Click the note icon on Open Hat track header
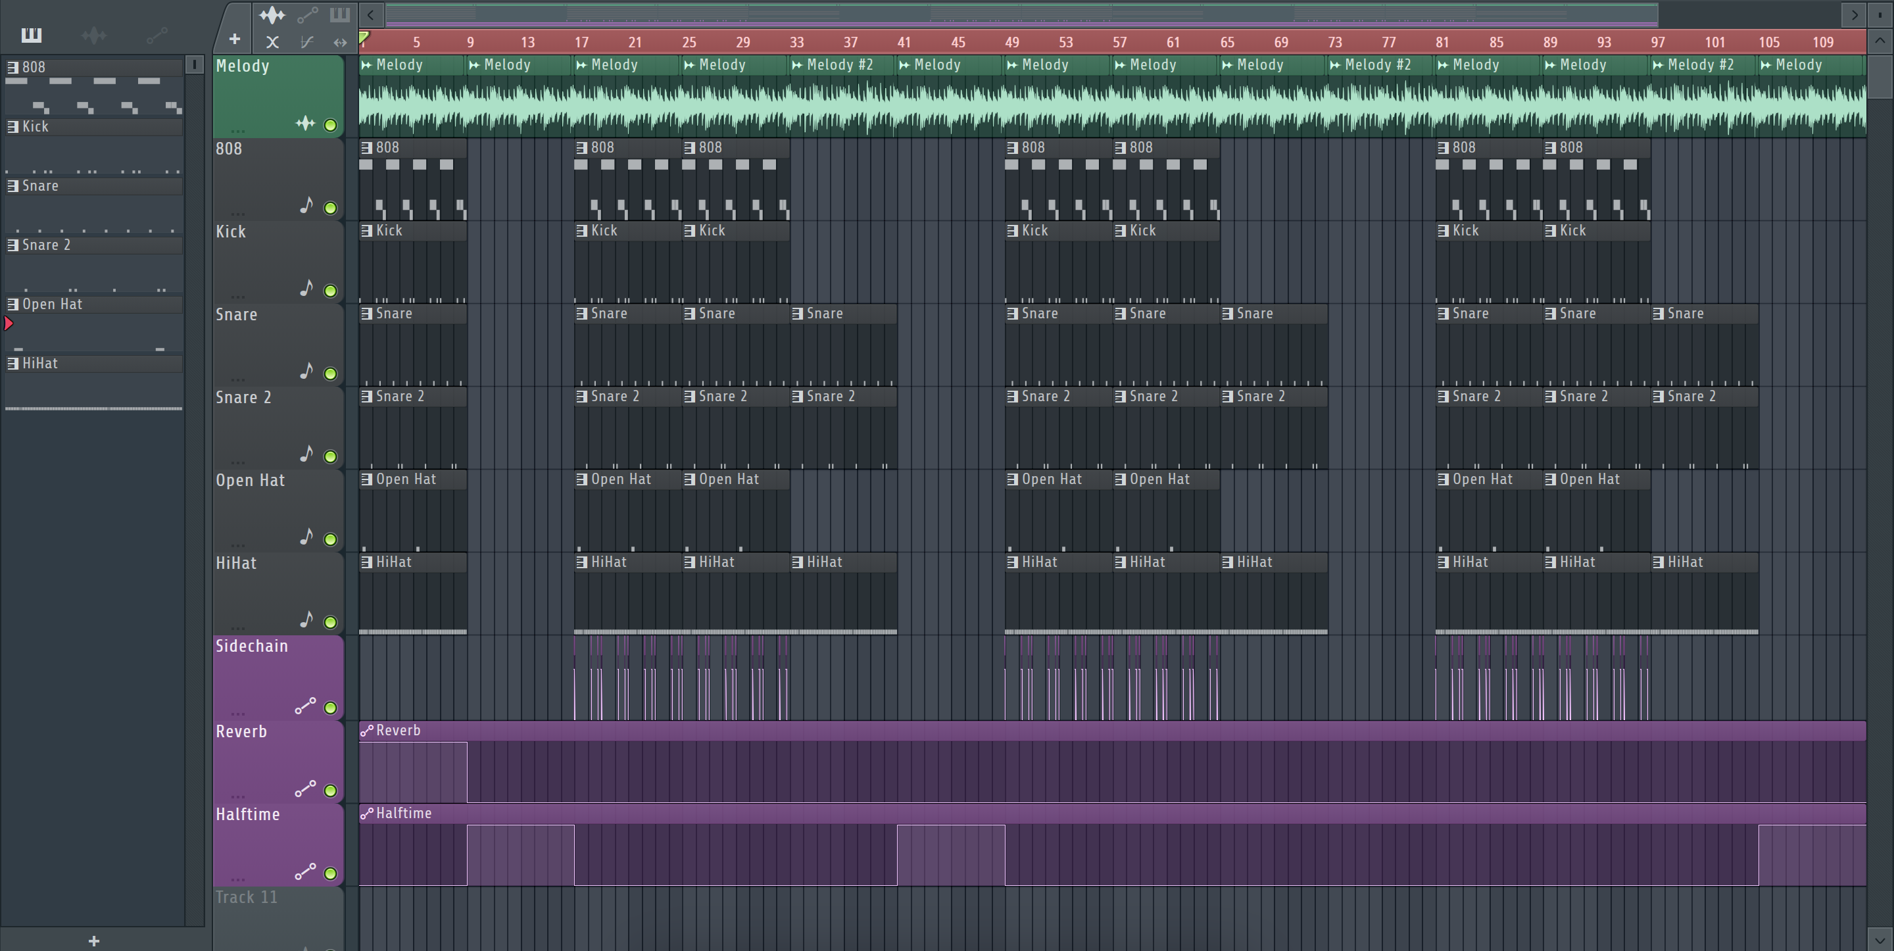This screenshot has height=951, width=1894. point(306,537)
